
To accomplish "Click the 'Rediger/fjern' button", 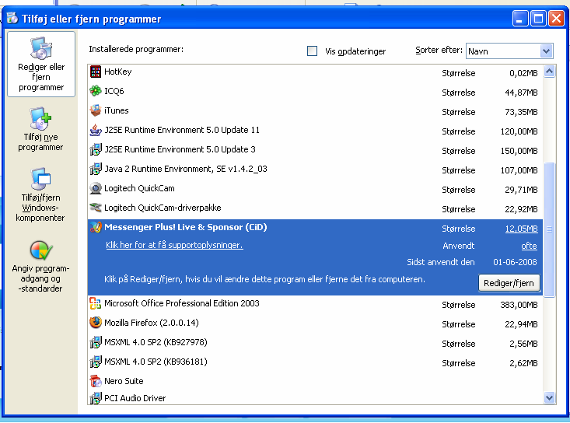I will tap(509, 283).
